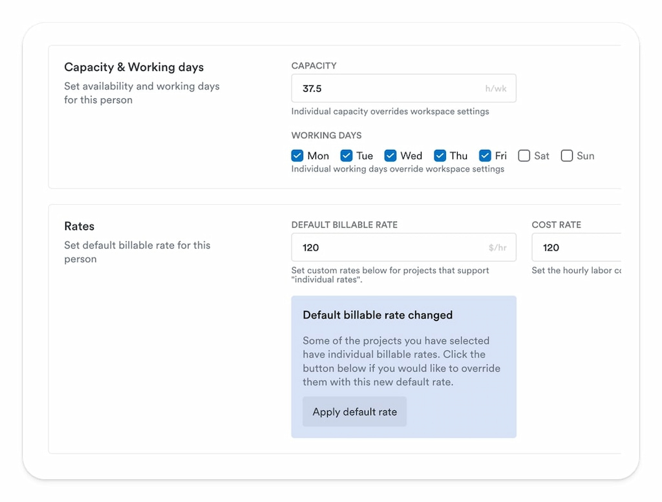This screenshot has height=502, width=662.
Task: Click 'Individual working days override workspace settings' hint
Action: pos(398,169)
